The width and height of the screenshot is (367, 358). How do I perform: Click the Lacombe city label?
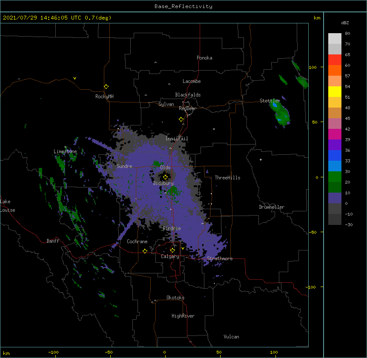click(x=192, y=81)
